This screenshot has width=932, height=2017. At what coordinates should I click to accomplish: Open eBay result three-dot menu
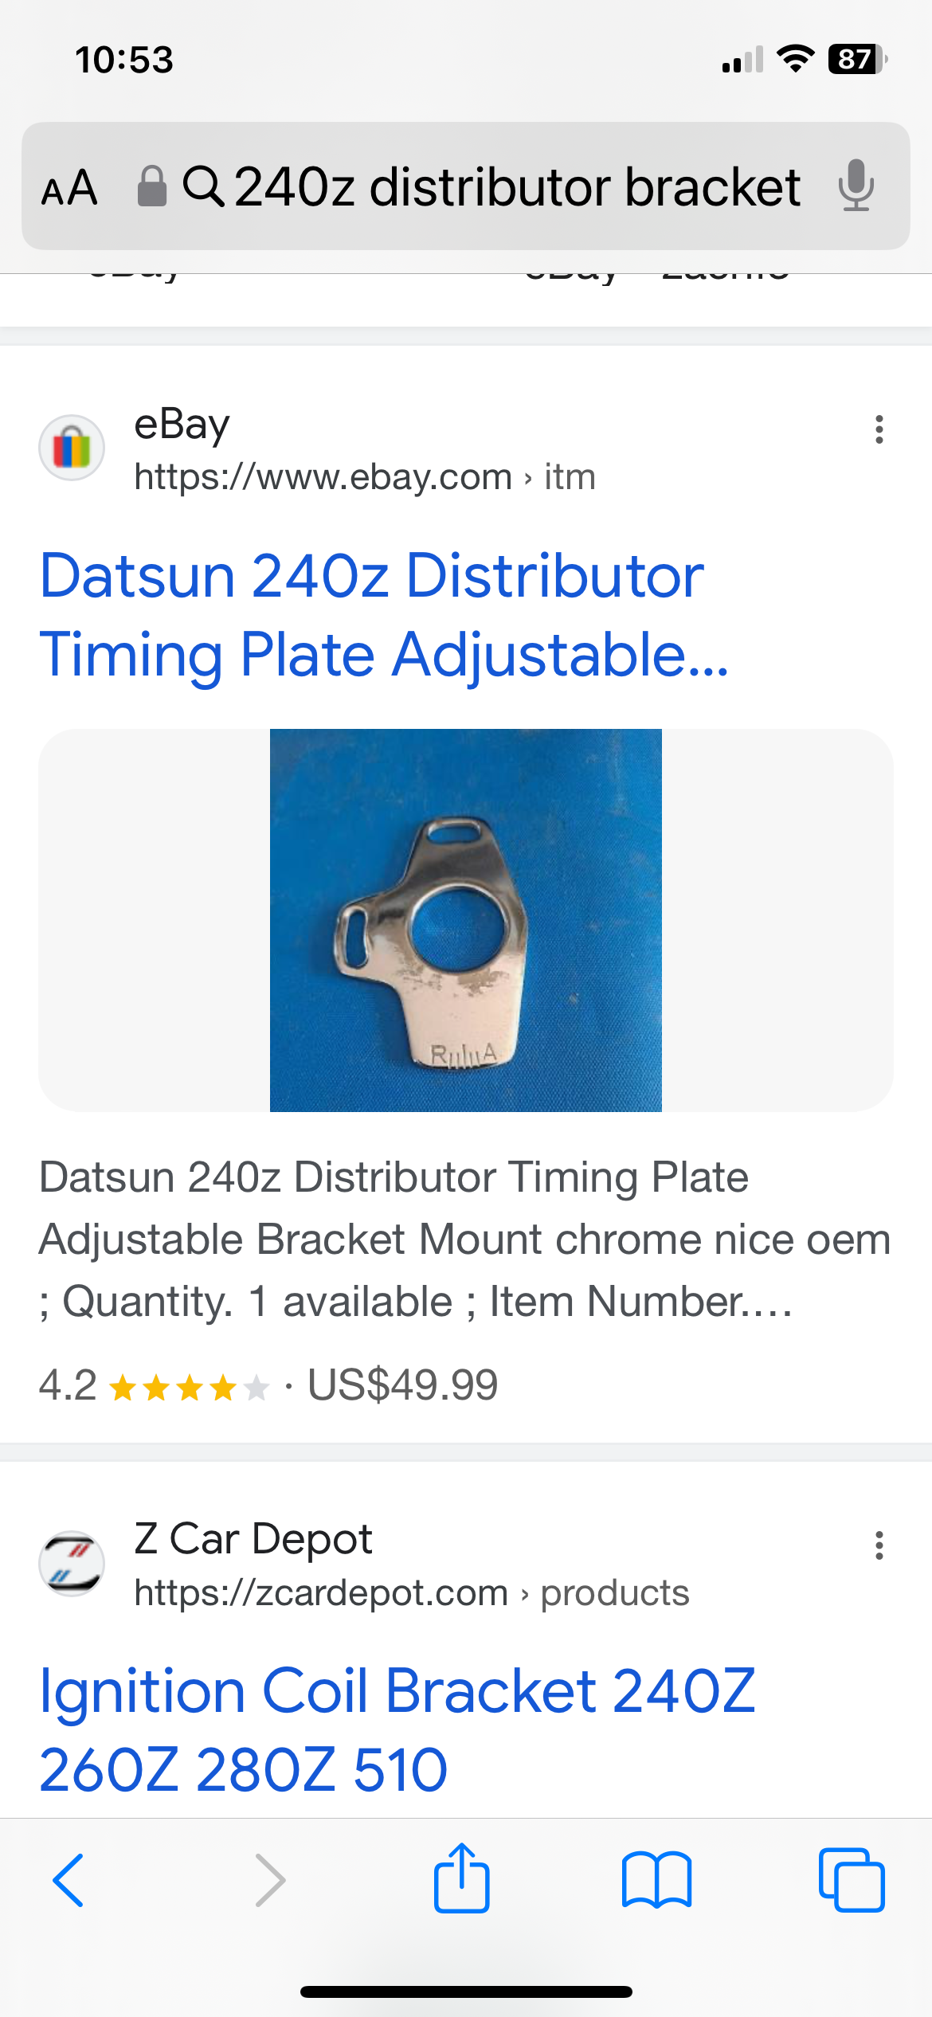tap(879, 429)
